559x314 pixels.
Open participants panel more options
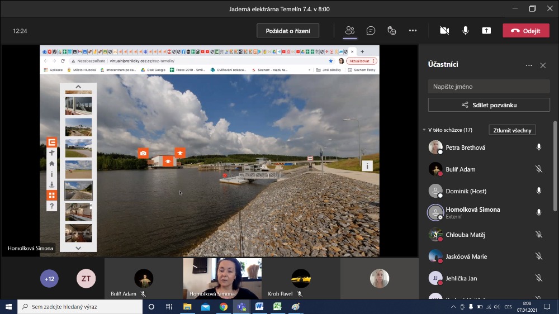[529, 65]
